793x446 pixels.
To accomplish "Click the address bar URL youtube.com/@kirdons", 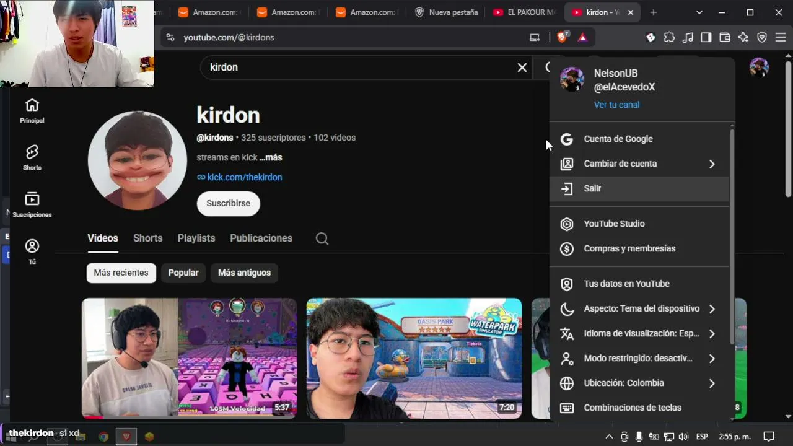I will click(229, 38).
